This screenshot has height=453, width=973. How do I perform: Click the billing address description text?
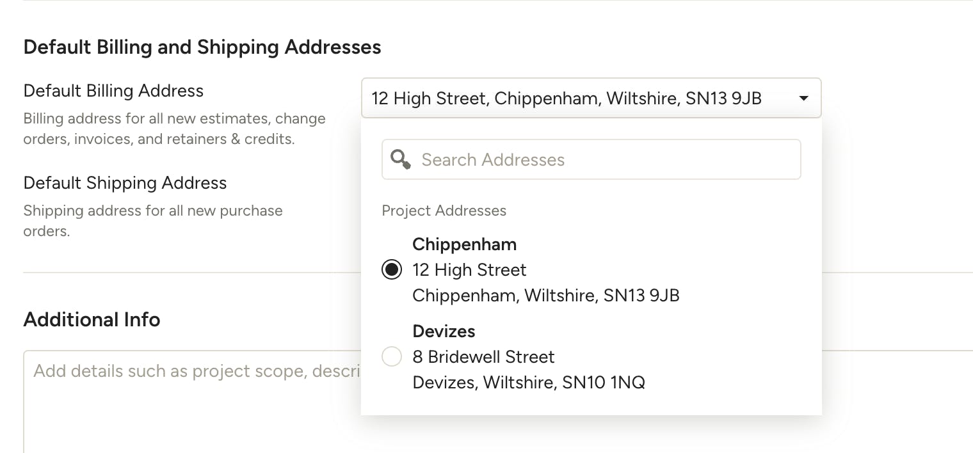click(174, 129)
